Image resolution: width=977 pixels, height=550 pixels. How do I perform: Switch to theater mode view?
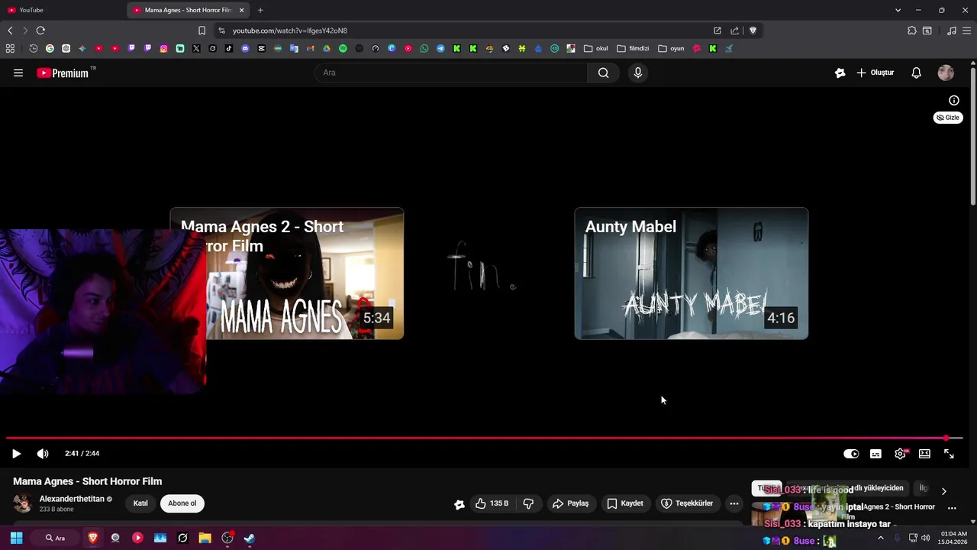click(924, 454)
